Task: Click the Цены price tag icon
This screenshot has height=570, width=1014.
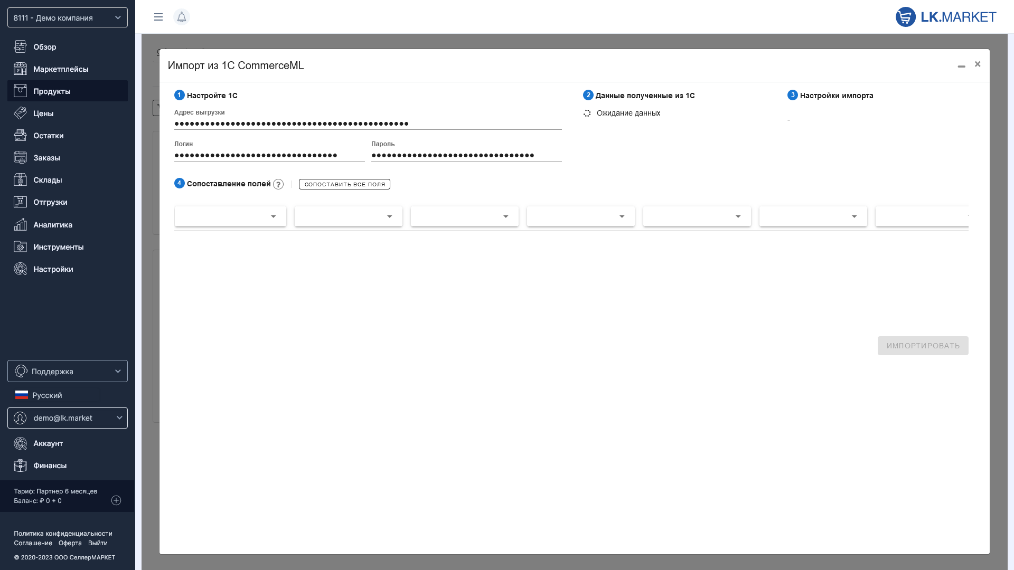Action: [x=20, y=113]
